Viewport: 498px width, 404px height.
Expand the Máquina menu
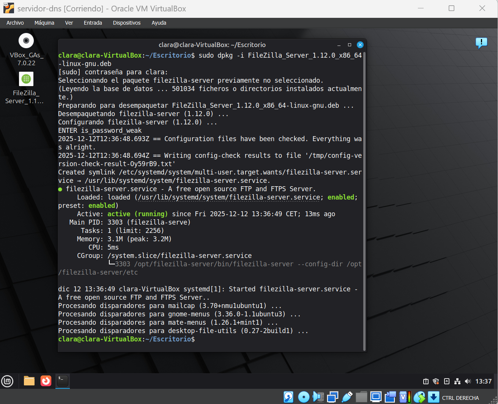pos(44,23)
